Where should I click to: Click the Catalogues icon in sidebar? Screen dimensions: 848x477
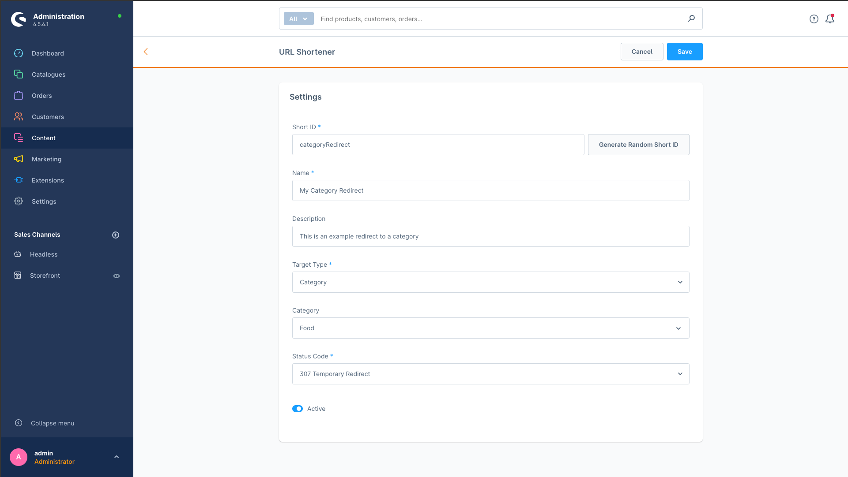(19, 75)
